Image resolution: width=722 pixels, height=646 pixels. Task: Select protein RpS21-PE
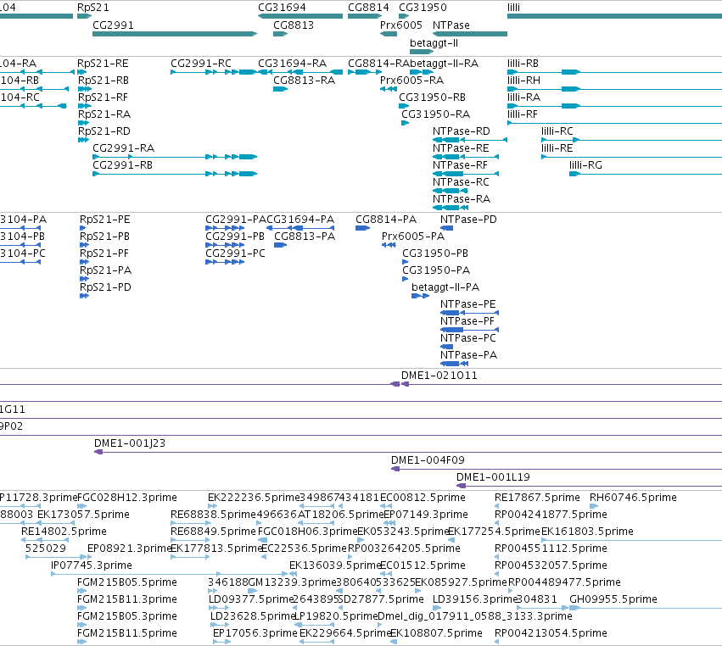coord(105,219)
